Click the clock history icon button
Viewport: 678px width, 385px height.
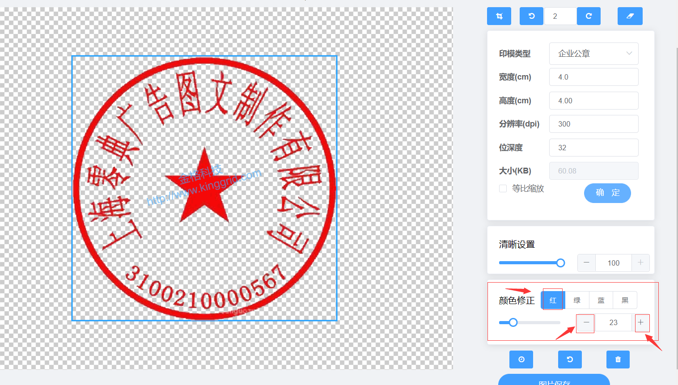pyautogui.click(x=521, y=360)
